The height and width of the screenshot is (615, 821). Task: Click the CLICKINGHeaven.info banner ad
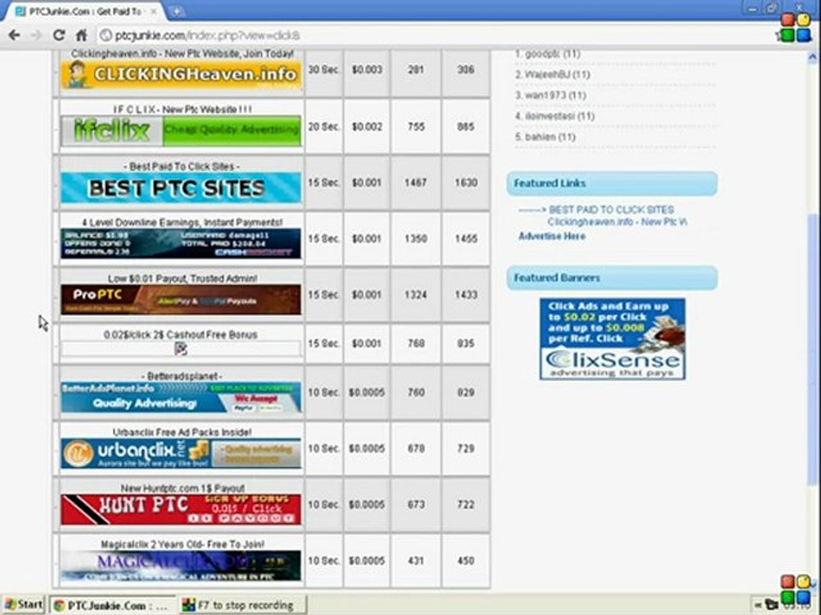(x=181, y=75)
